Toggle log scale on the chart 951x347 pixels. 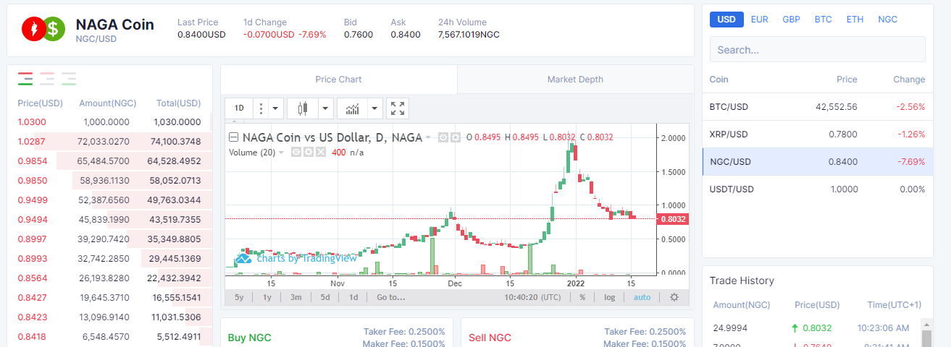pos(610,297)
